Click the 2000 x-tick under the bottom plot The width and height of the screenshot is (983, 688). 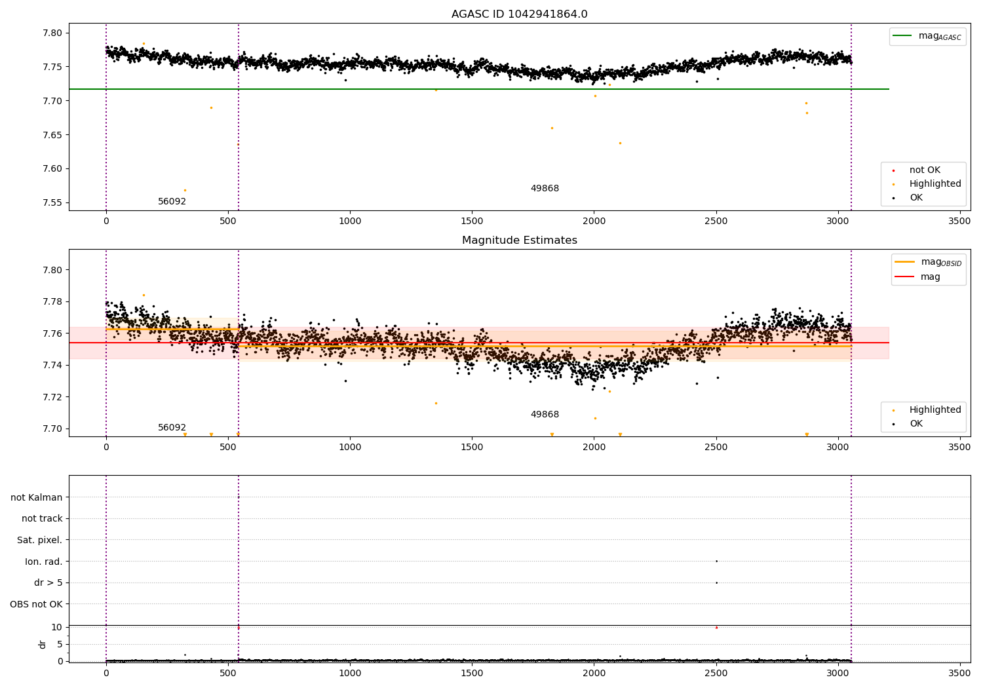pyautogui.click(x=594, y=673)
